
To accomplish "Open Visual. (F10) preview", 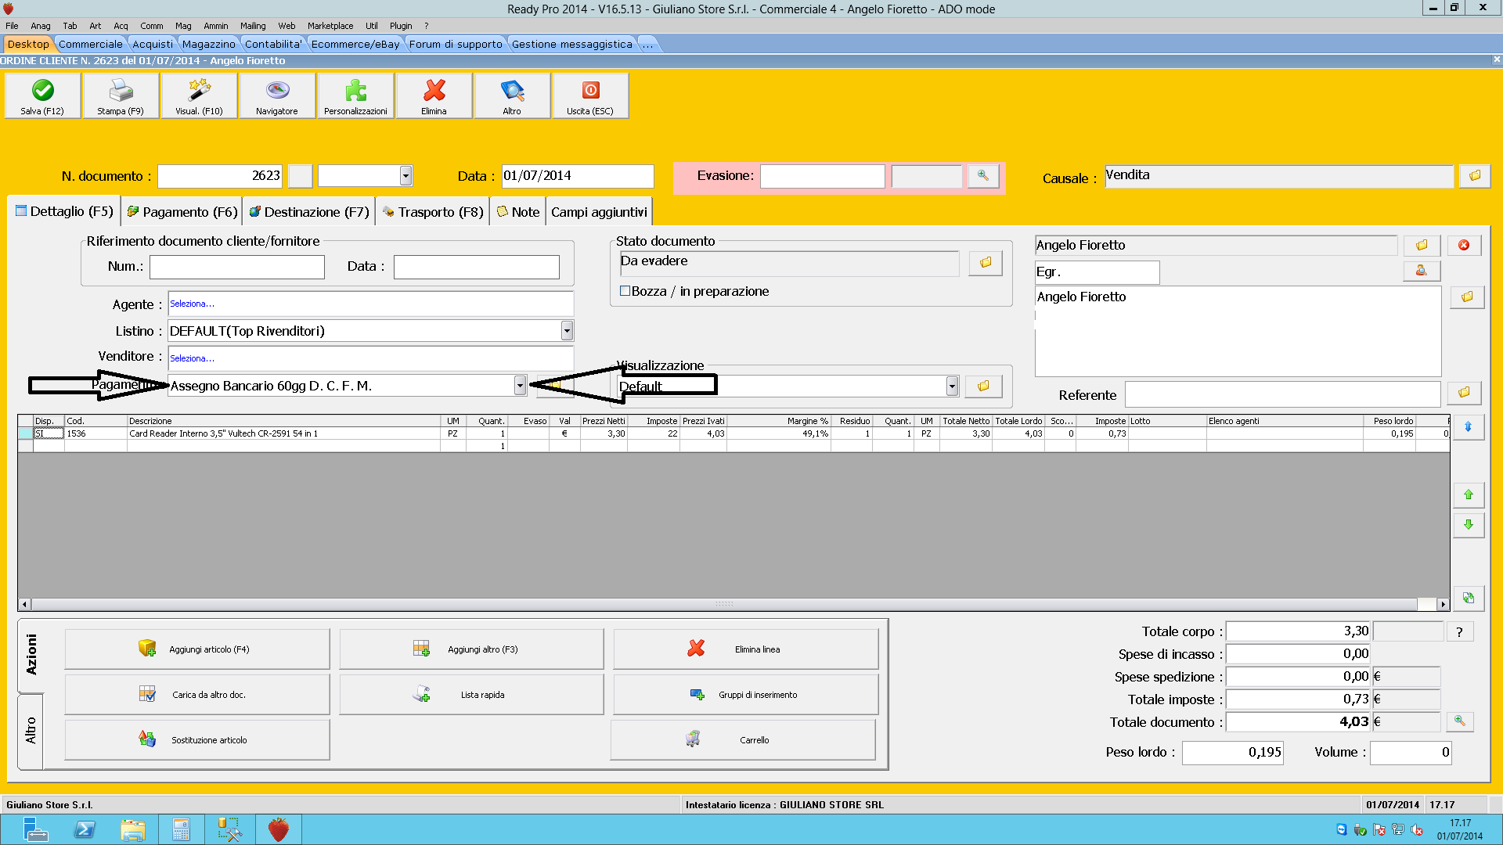I will 199,95.
